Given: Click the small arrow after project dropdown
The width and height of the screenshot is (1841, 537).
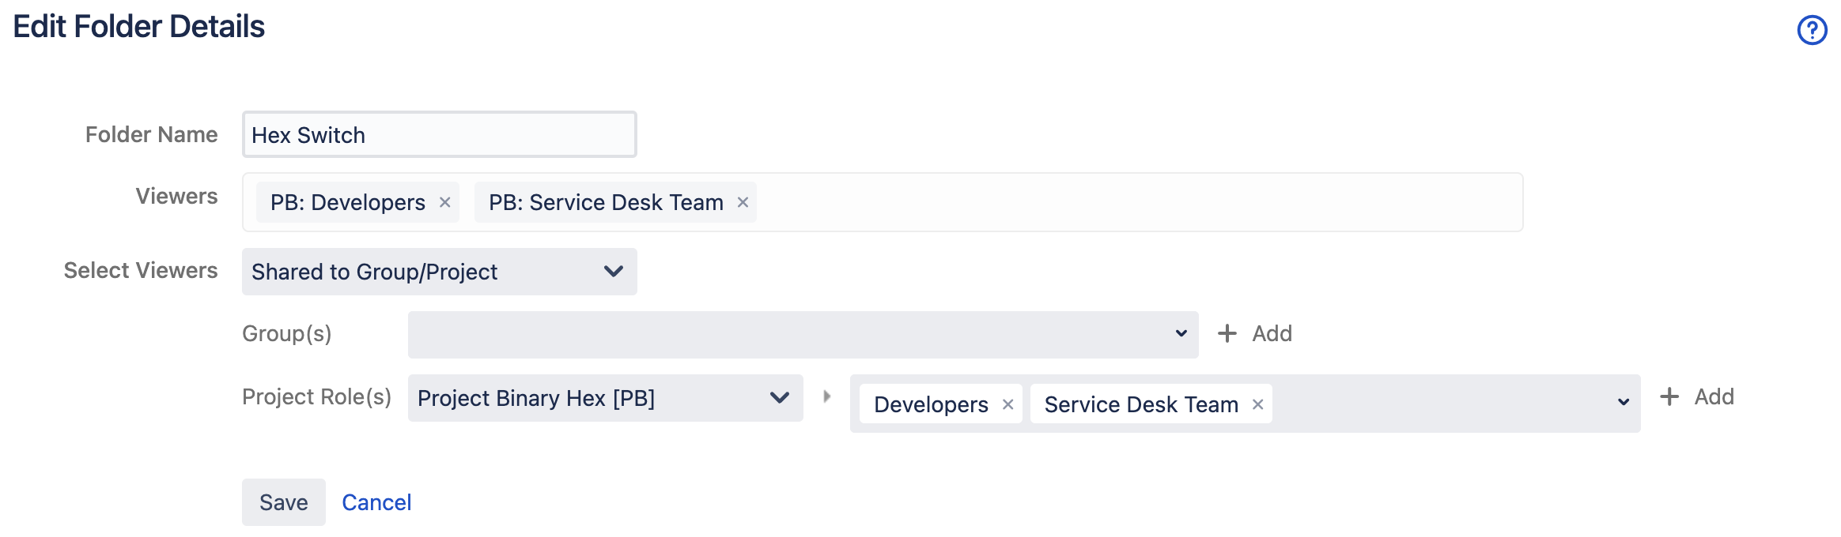Looking at the screenshot, I should [826, 396].
